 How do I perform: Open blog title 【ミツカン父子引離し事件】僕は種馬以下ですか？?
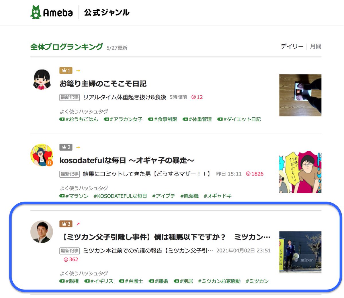click(x=165, y=237)
